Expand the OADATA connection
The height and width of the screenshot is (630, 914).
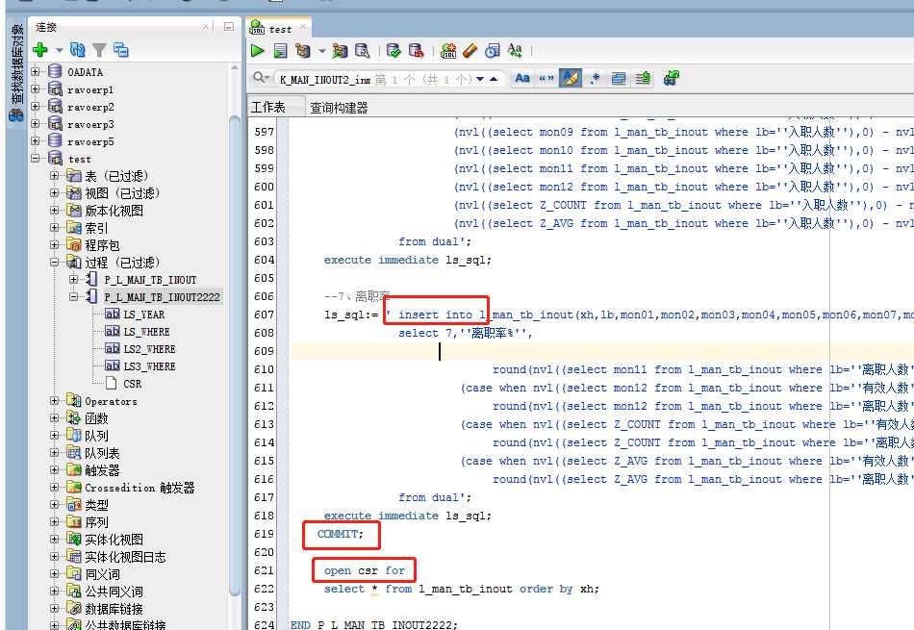coord(36,72)
